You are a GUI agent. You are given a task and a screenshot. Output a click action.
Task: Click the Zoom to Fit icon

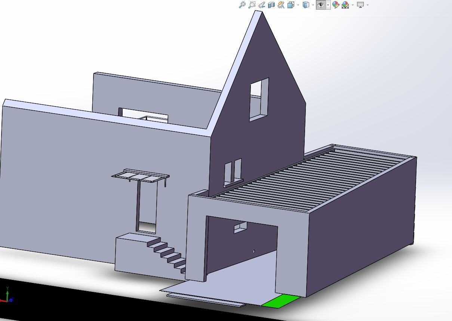[242, 5]
